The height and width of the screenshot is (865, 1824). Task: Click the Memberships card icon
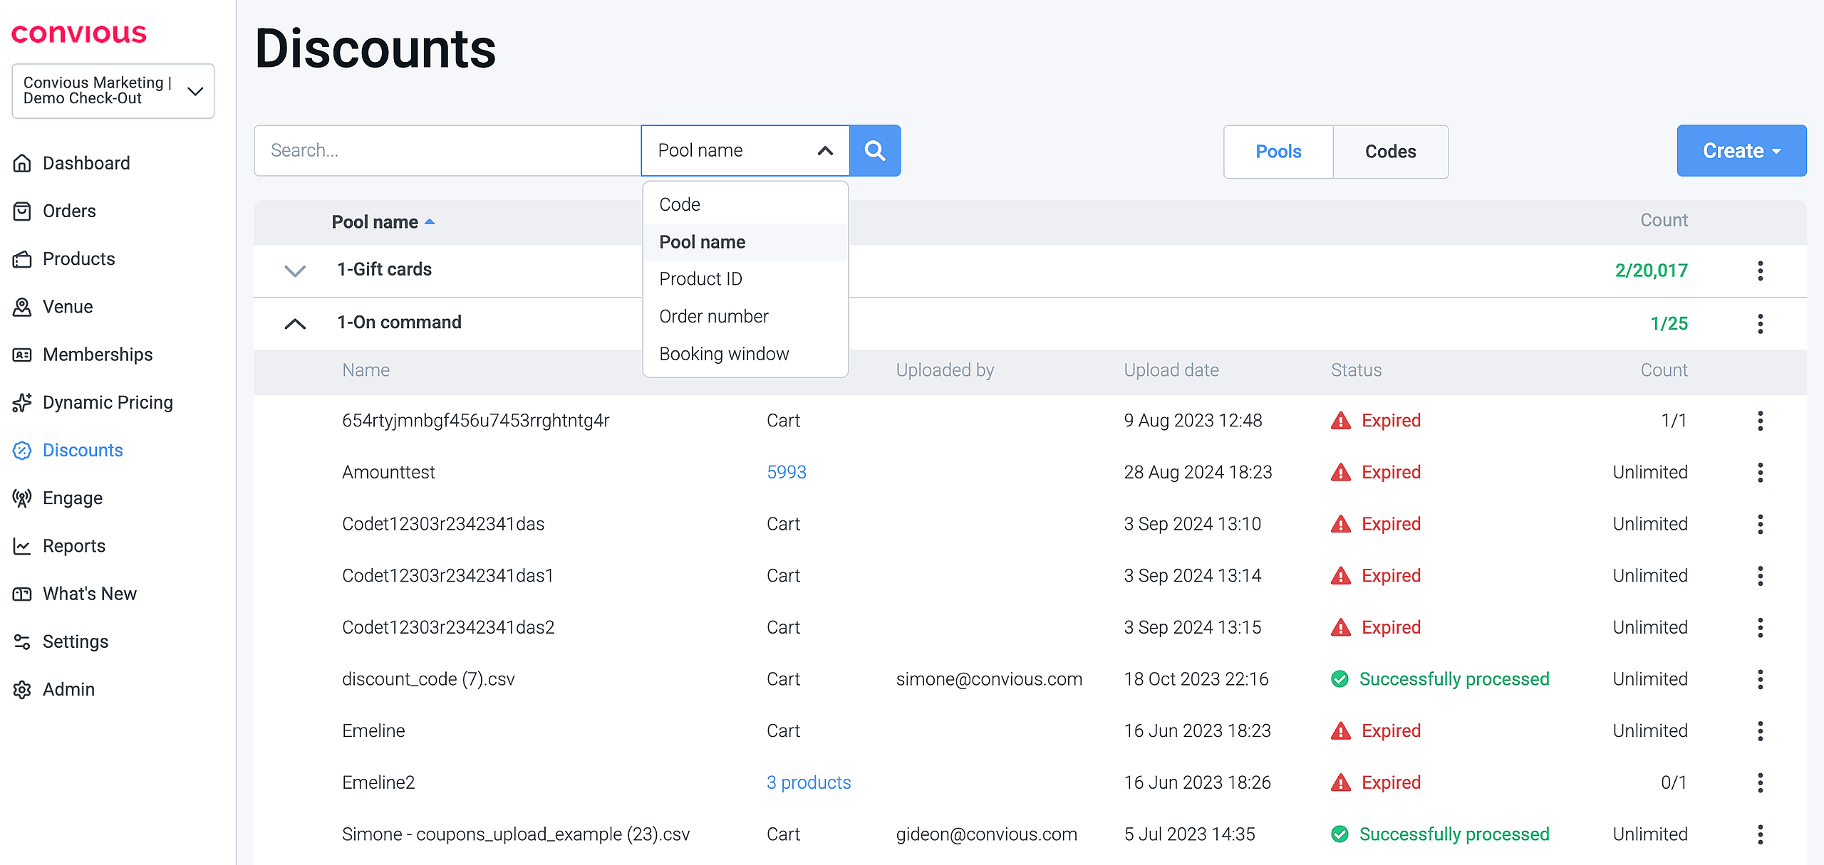tap(22, 355)
